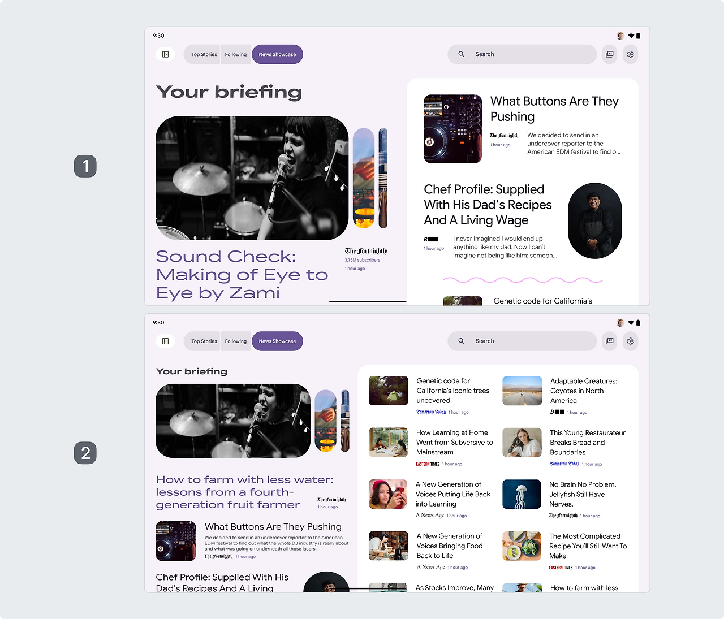Open No Brain No Problem jellyfish article
This screenshot has height=619, width=724.
click(x=583, y=494)
